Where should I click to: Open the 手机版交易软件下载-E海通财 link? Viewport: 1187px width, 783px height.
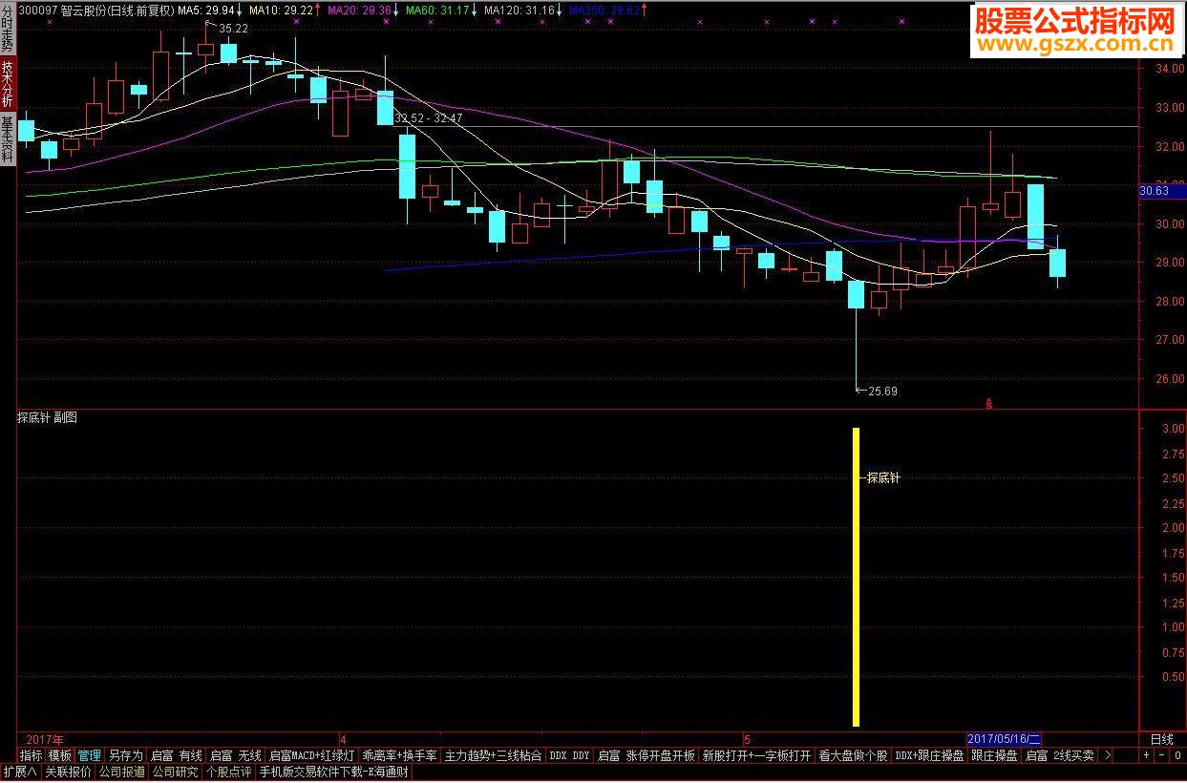click(333, 772)
